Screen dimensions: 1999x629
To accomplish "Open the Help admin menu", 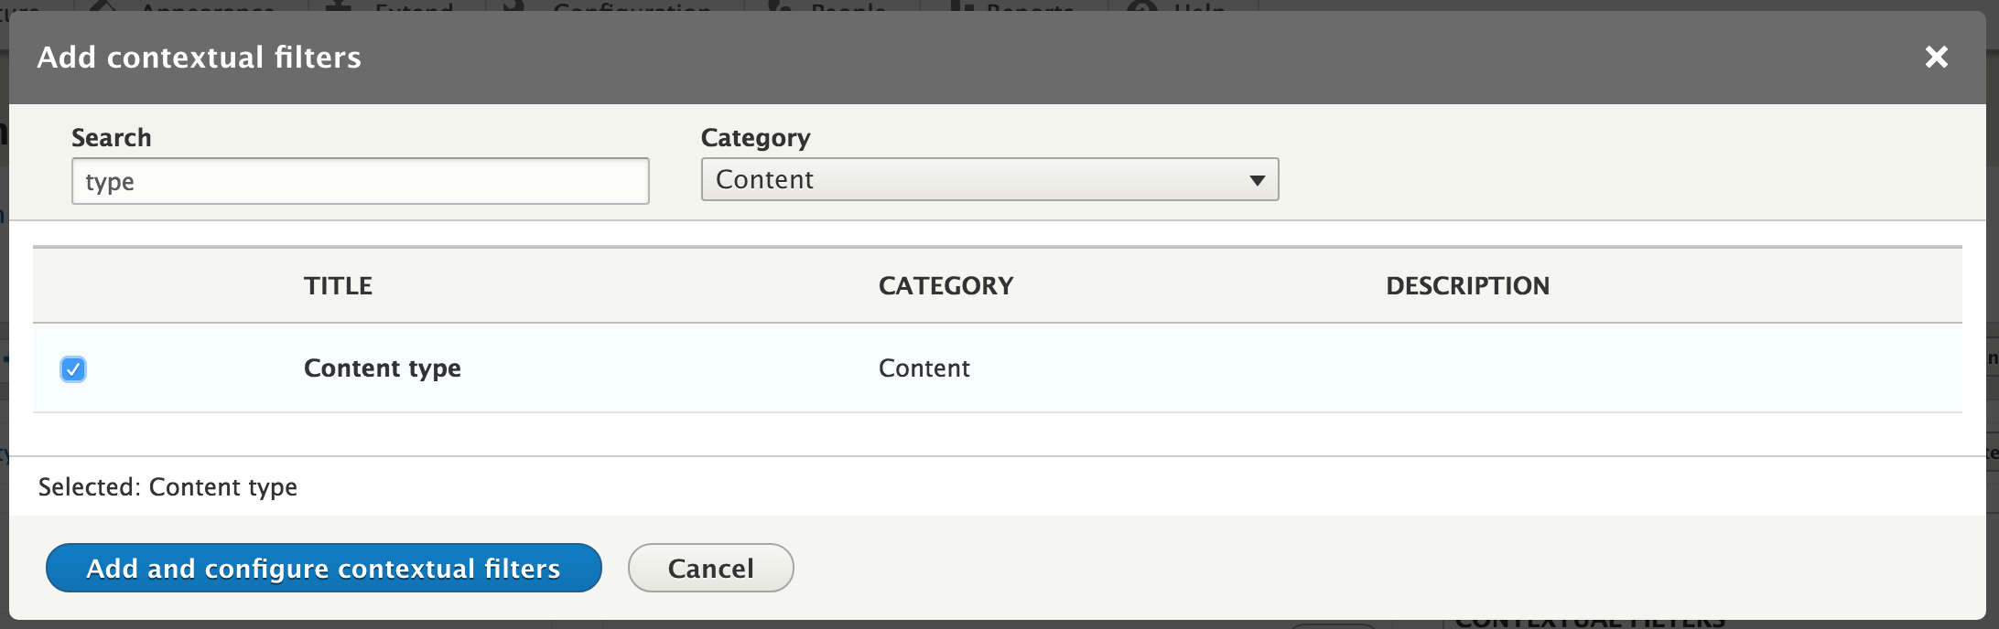I will point(1197,6).
